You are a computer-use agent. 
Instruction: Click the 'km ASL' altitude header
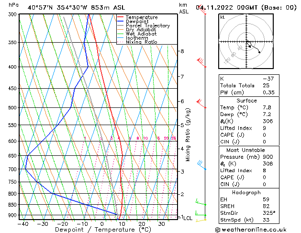(184, 8)
